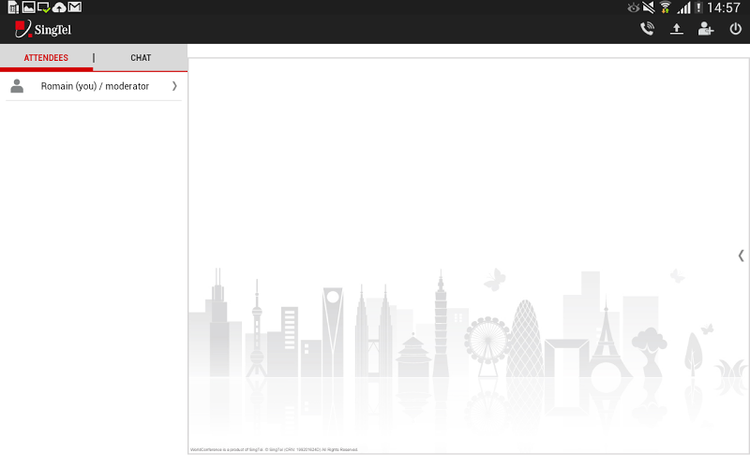Image resolution: width=750 pixels, height=468 pixels.
Task: Open Romain (you) / moderator attendee entry
Action: point(94,86)
